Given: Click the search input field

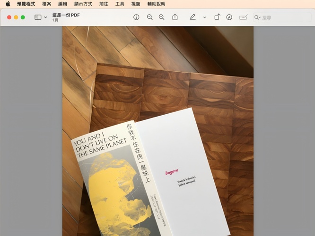Looking at the screenshot, I should click(x=284, y=17).
